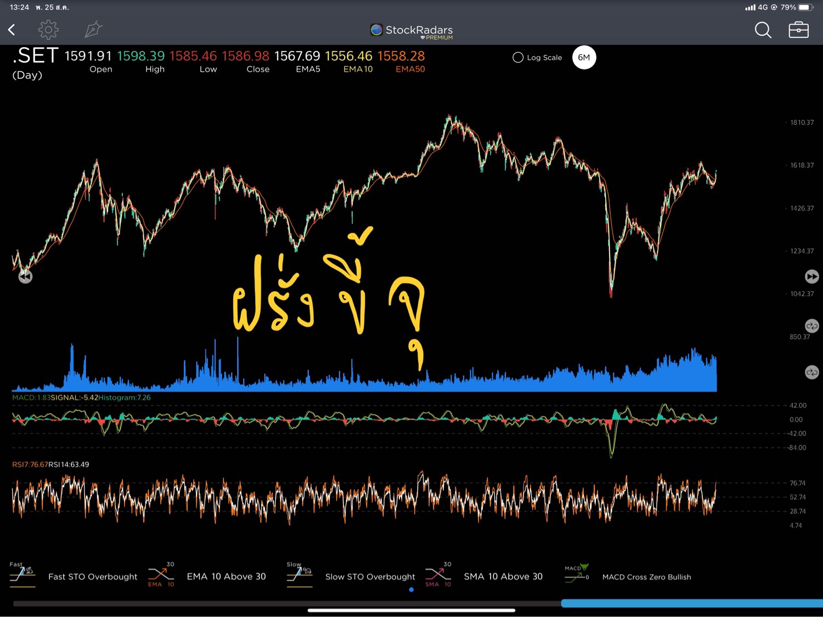Tap the iPad home indicator bar

411,610
